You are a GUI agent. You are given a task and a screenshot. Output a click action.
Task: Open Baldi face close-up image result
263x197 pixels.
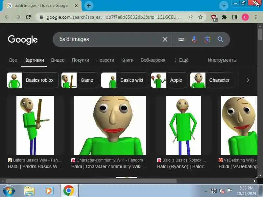[x=110, y=125]
